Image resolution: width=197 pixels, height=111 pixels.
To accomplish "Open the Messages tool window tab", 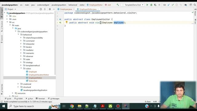I will pos(54,99).
